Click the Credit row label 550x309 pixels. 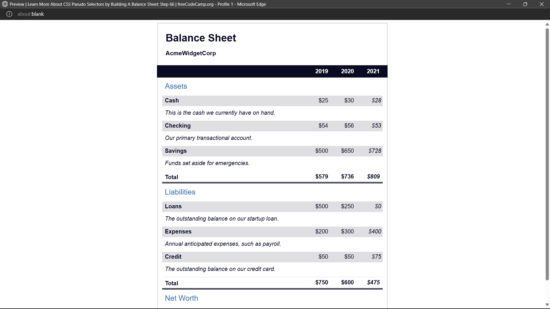click(x=173, y=257)
